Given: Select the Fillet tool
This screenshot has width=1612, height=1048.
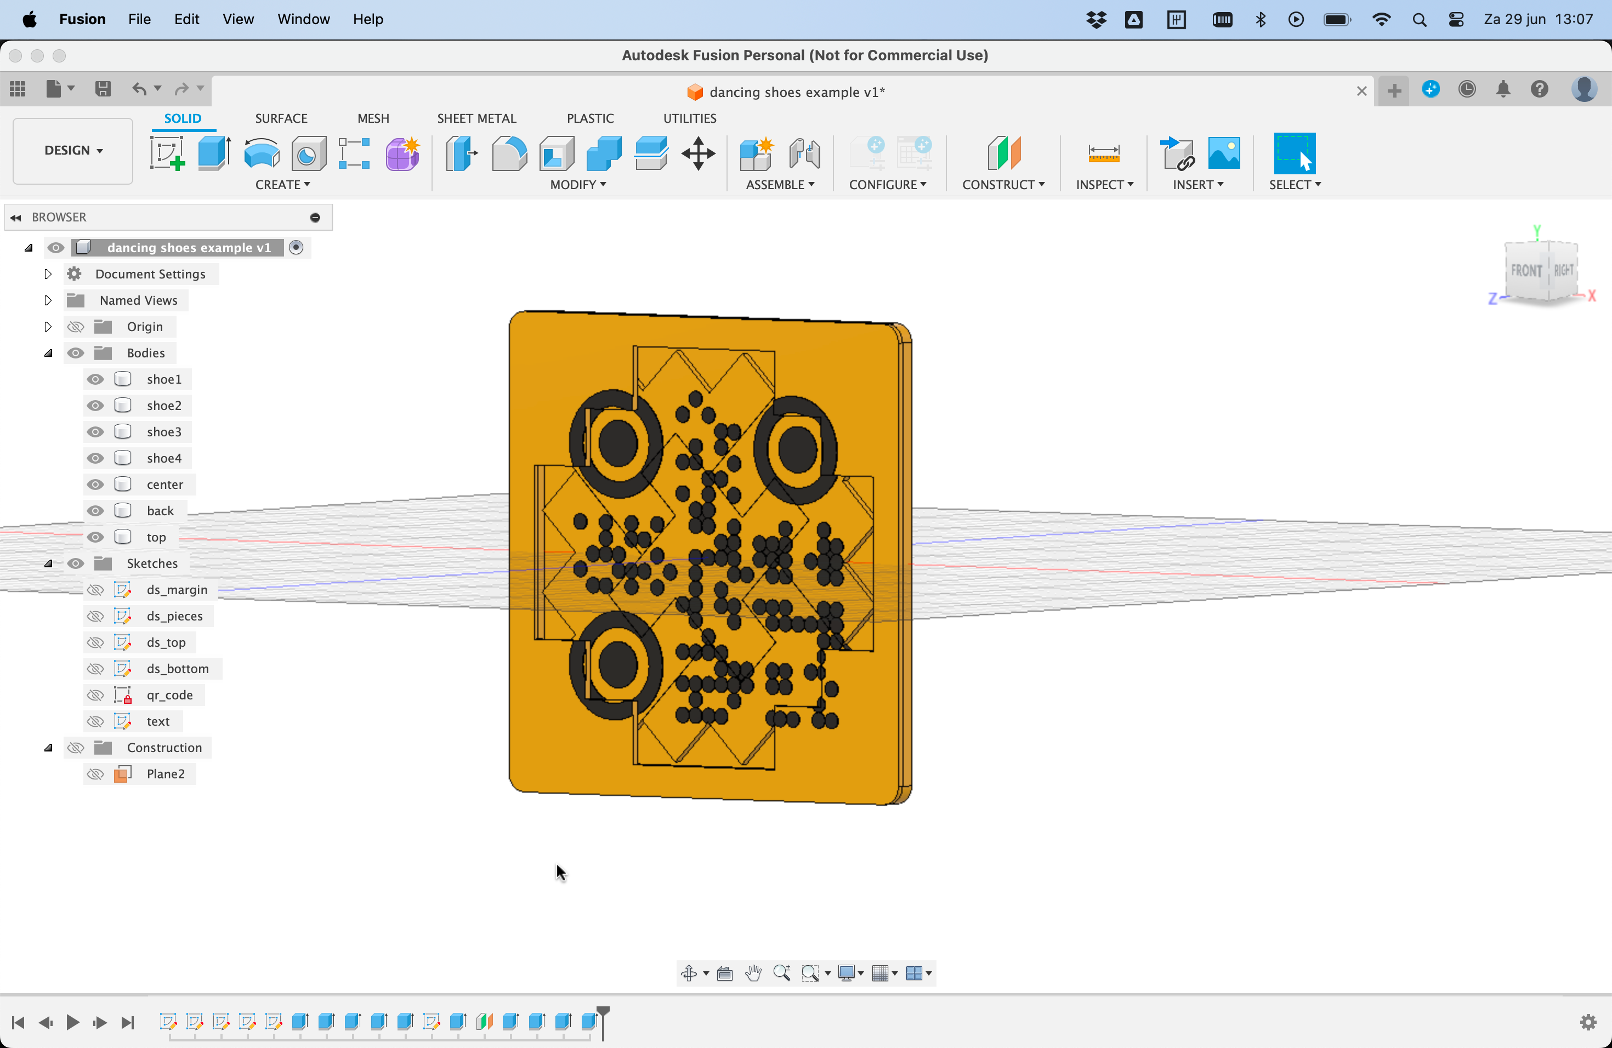Looking at the screenshot, I should [x=509, y=153].
